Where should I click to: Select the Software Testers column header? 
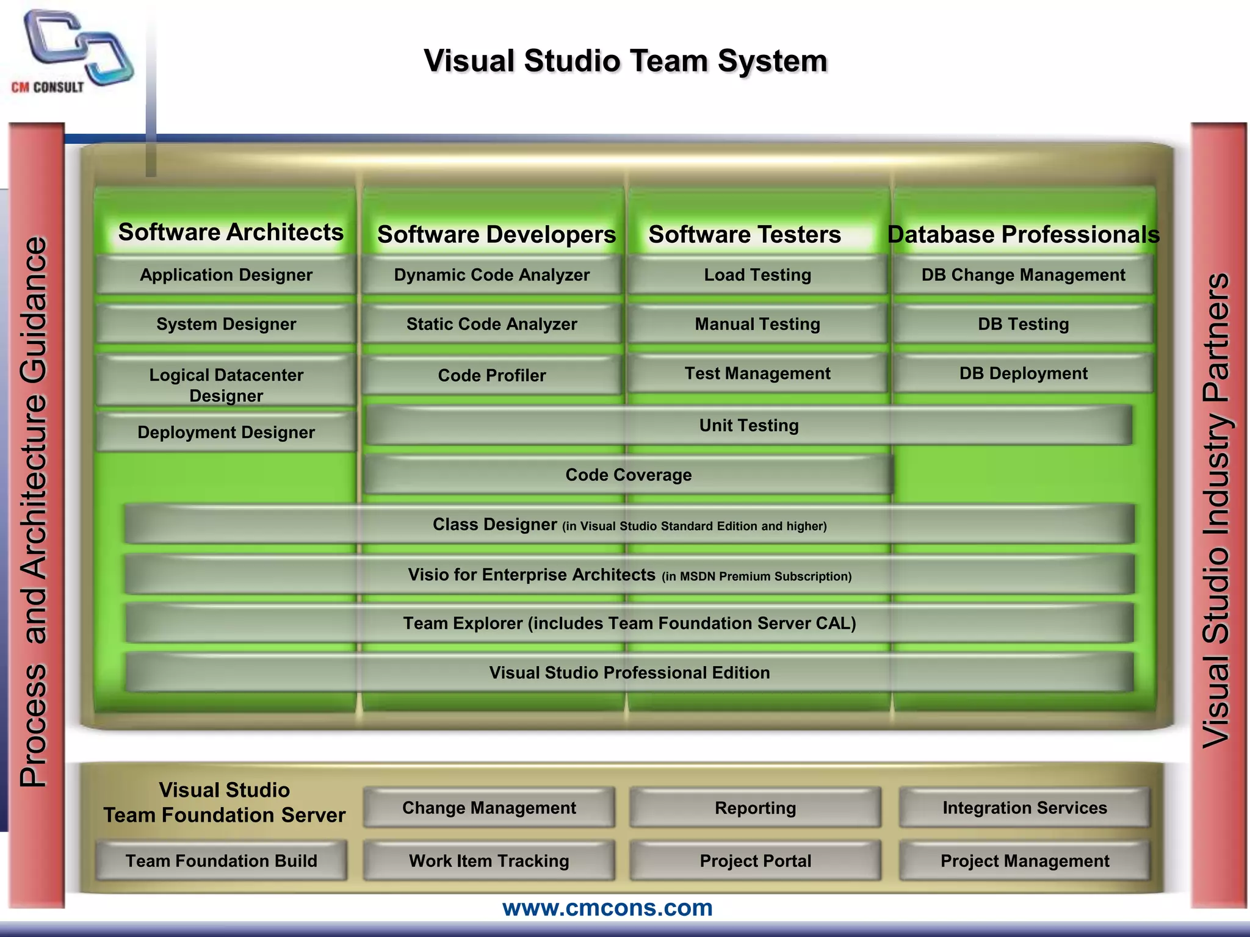click(x=745, y=235)
